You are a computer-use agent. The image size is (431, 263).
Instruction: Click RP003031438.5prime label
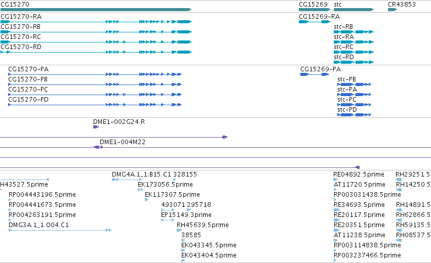(x=367, y=195)
